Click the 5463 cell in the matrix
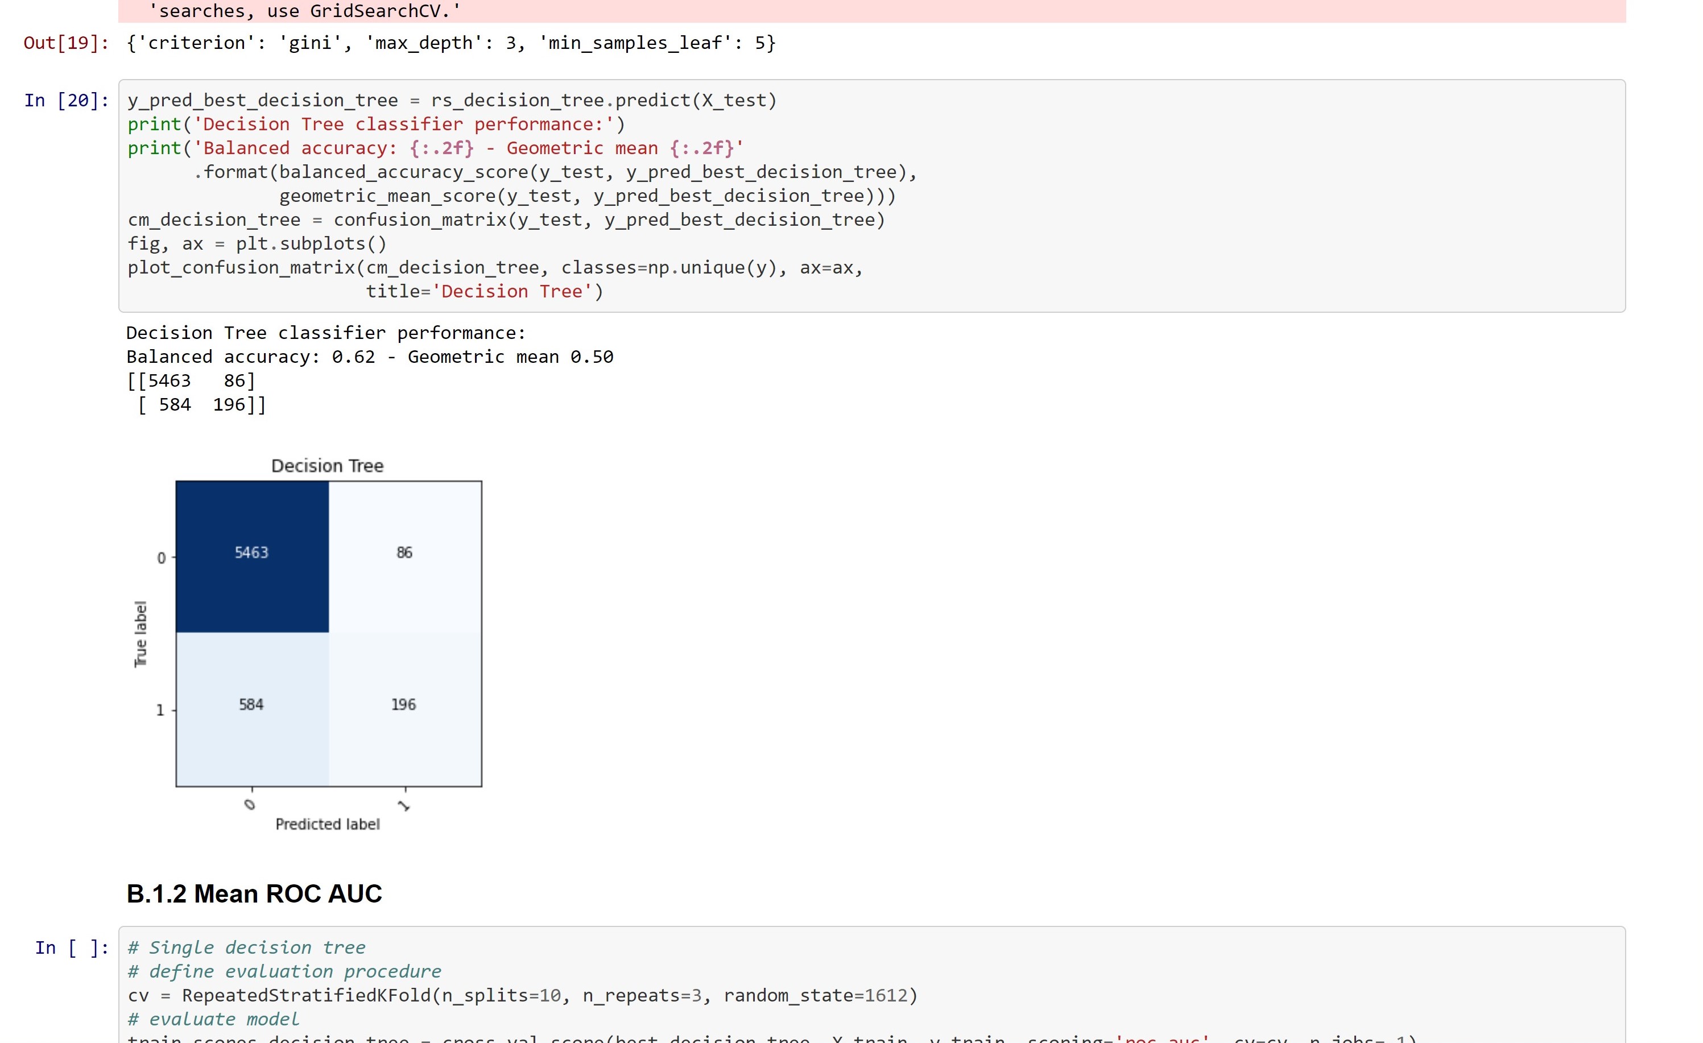The width and height of the screenshot is (1703, 1043). (251, 552)
